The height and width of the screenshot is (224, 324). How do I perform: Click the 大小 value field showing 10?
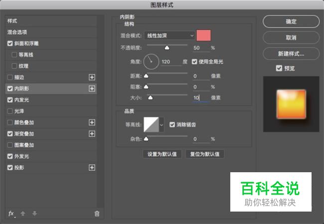point(201,98)
